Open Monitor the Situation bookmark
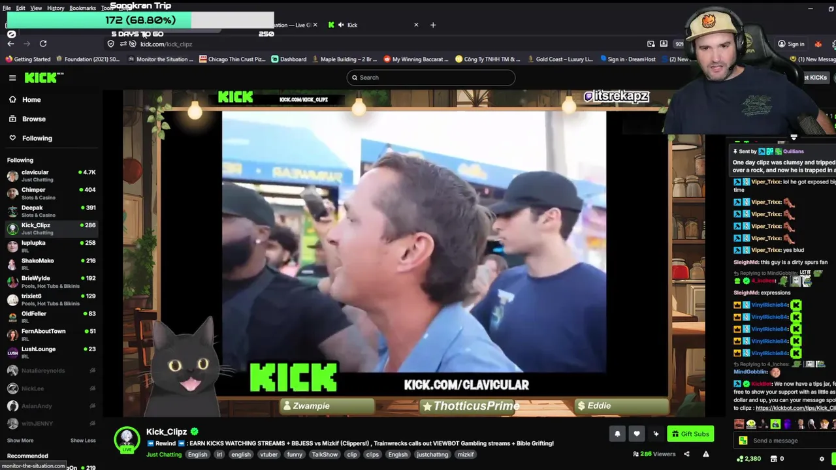This screenshot has width=836, height=470. coord(160,59)
